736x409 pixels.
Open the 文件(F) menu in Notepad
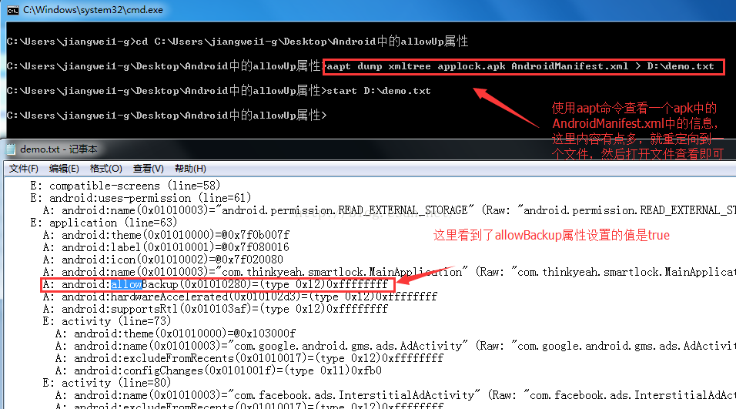tap(23, 169)
